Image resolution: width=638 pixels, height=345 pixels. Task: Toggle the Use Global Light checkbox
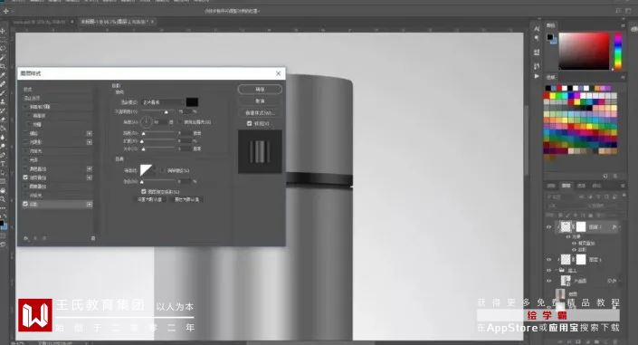point(180,122)
